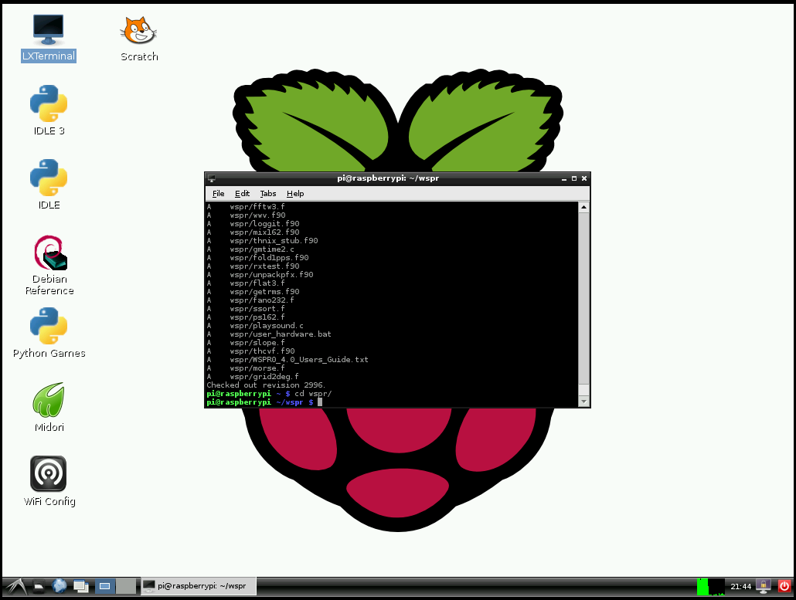Click the terminal window menu icon in the title bar

pyautogui.click(x=212, y=178)
